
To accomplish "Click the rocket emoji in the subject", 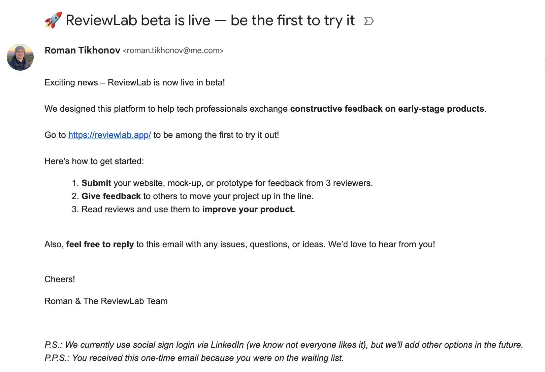I will click(x=53, y=20).
